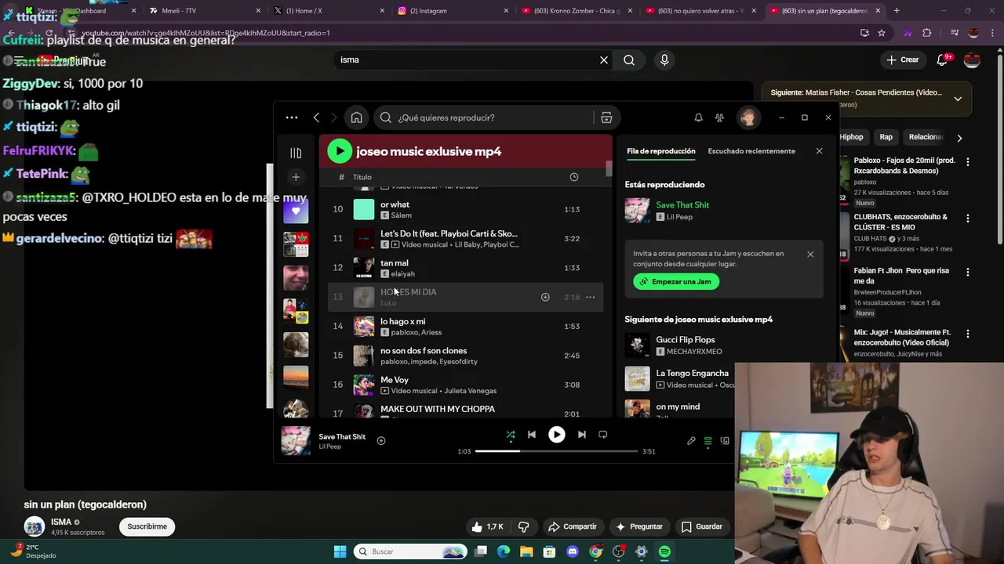Add Save That Shit to liked songs

pyautogui.click(x=381, y=441)
